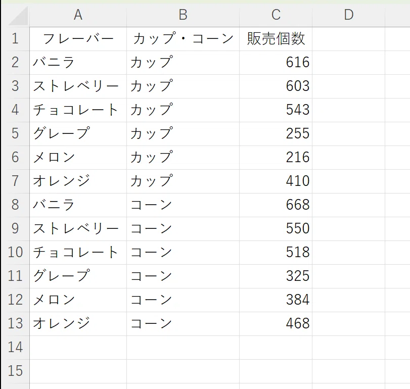The image size is (410, 389).
Task: Select cell A12 メロン in row 12
Action: click(78, 300)
